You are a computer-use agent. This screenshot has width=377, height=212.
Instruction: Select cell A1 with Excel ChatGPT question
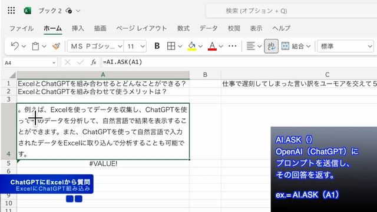(103, 84)
